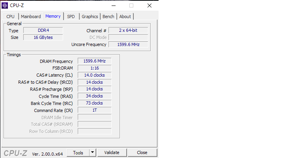Go to the Bench tab

pos(108,17)
